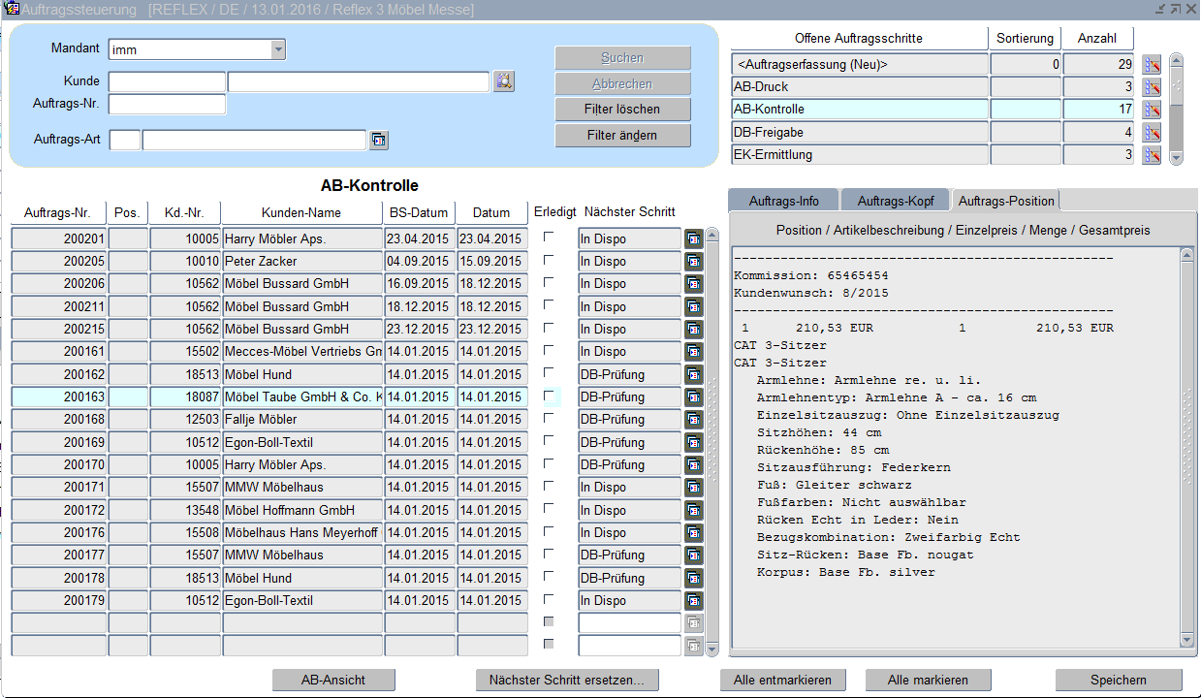
Task: Check Erledigt for order 200205
Action: pos(550,260)
